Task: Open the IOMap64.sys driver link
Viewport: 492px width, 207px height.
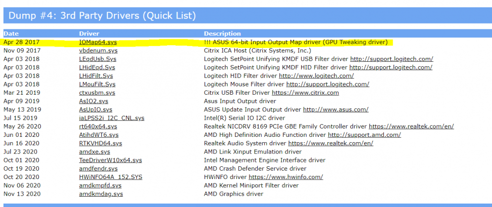Action: pyautogui.click(x=96, y=42)
